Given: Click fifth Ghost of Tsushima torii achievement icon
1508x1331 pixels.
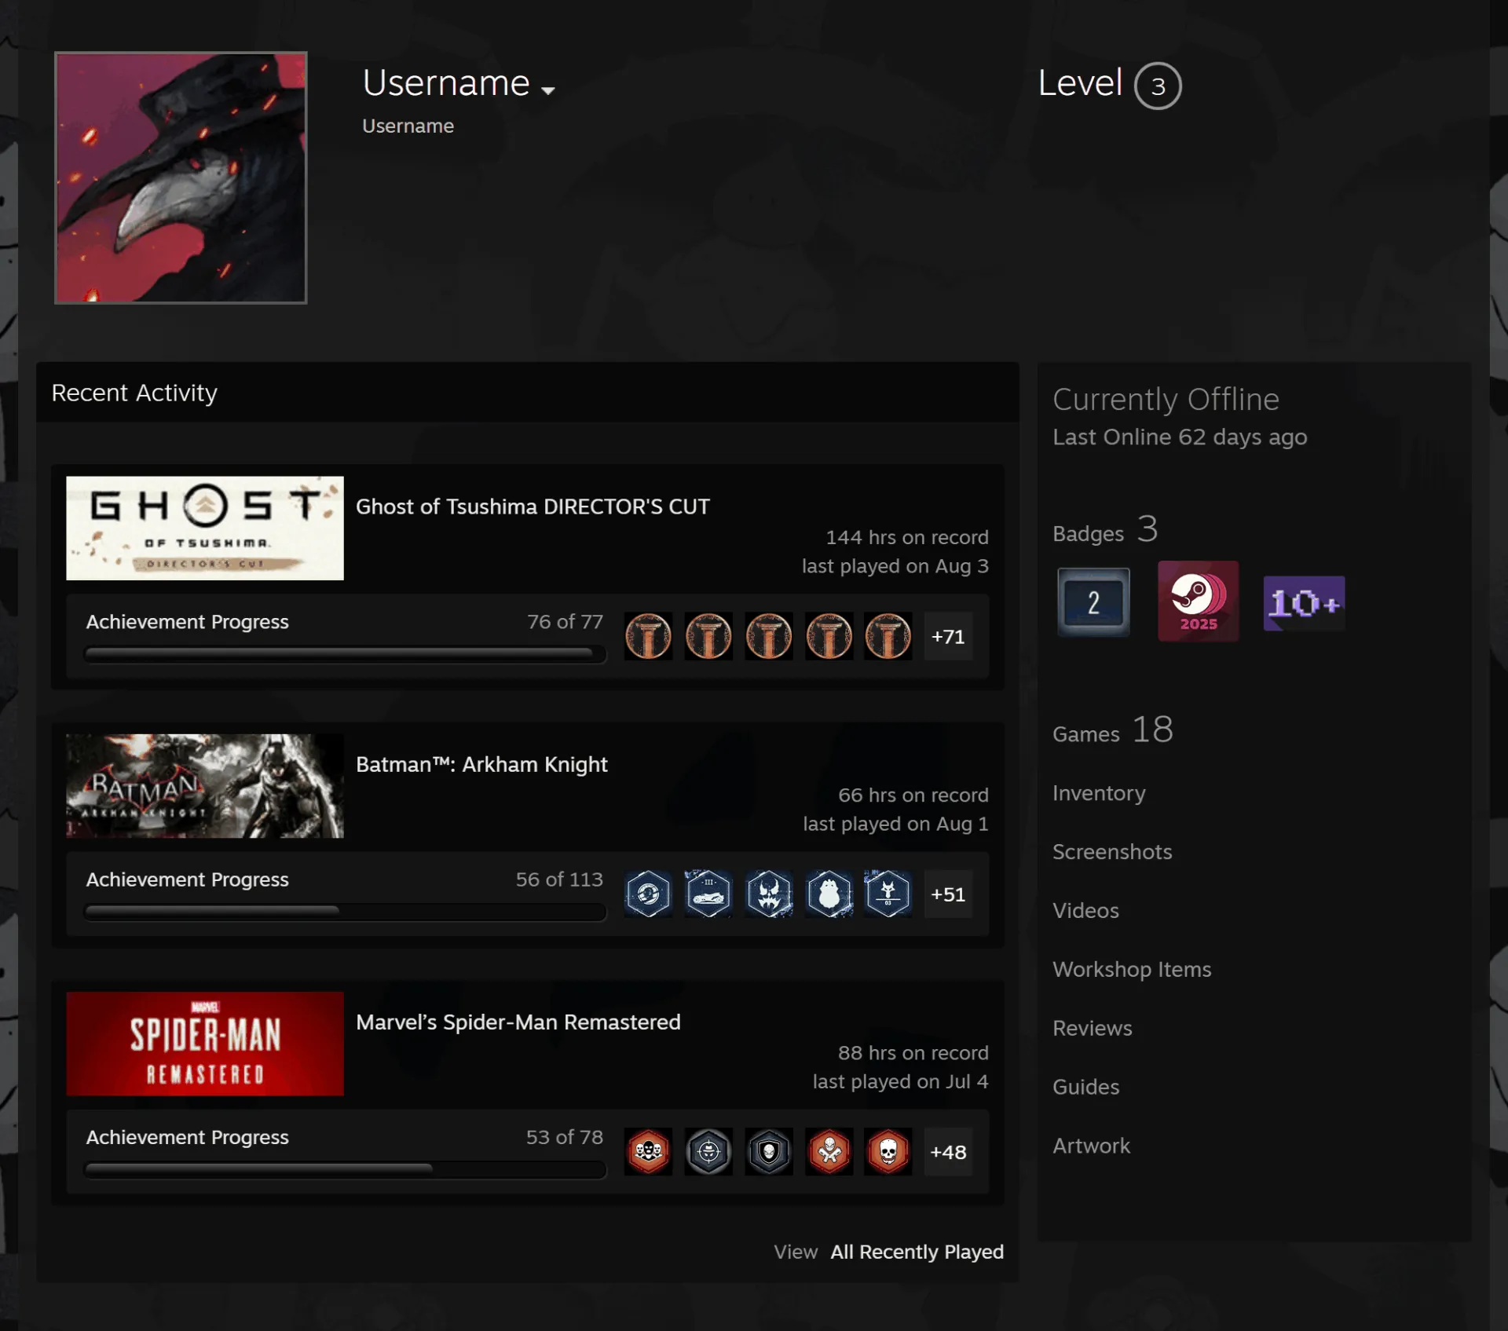Looking at the screenshot, I should [888, 636].
